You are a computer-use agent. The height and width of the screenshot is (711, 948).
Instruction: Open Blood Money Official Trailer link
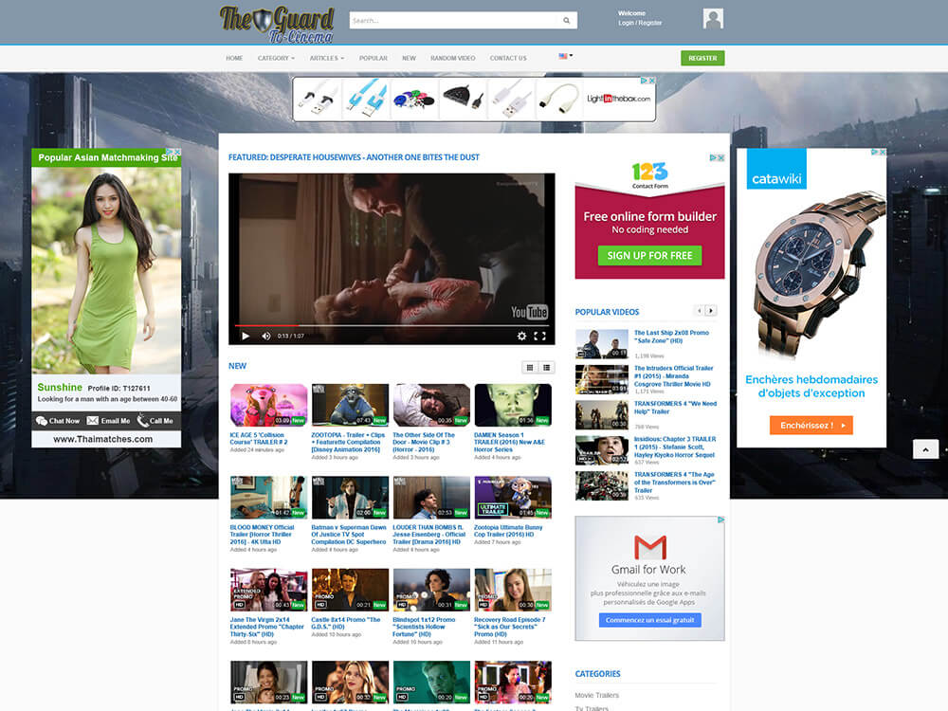pyautogui.click(x=262, y=535)
